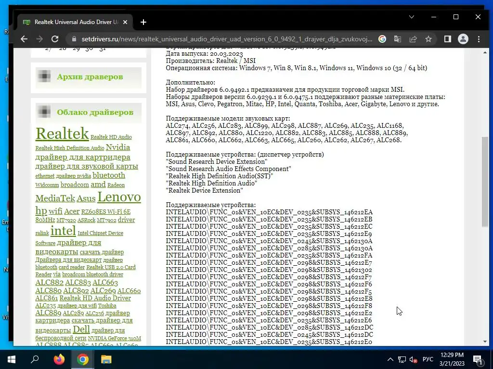Click the muted volume tray icon

pos(413,359)
